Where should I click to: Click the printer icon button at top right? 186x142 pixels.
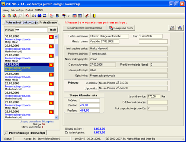[x=172, y=28]
